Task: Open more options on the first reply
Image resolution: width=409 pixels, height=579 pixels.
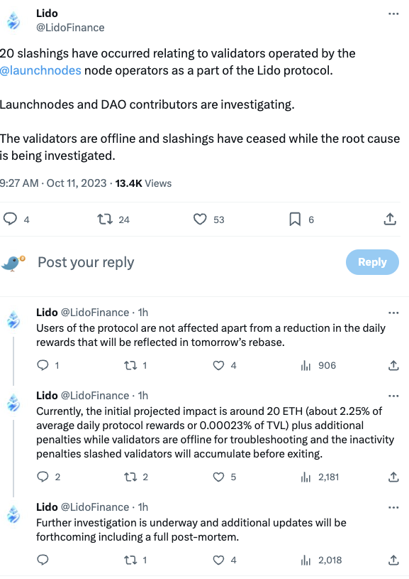Action: [x=393, y=313]
